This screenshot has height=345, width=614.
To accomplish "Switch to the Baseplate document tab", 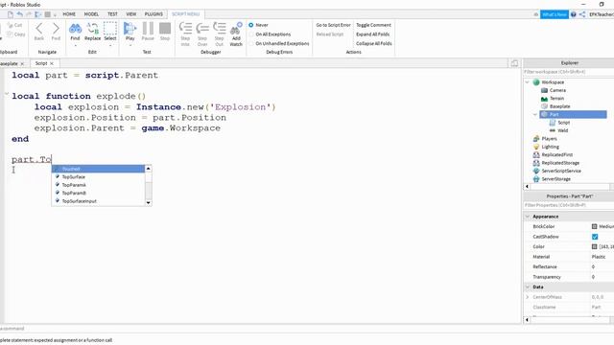I will [10, 63].
